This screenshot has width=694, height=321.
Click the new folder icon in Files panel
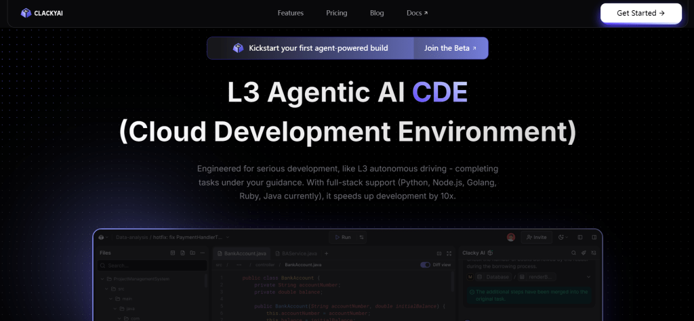click(x=192, y=253)
